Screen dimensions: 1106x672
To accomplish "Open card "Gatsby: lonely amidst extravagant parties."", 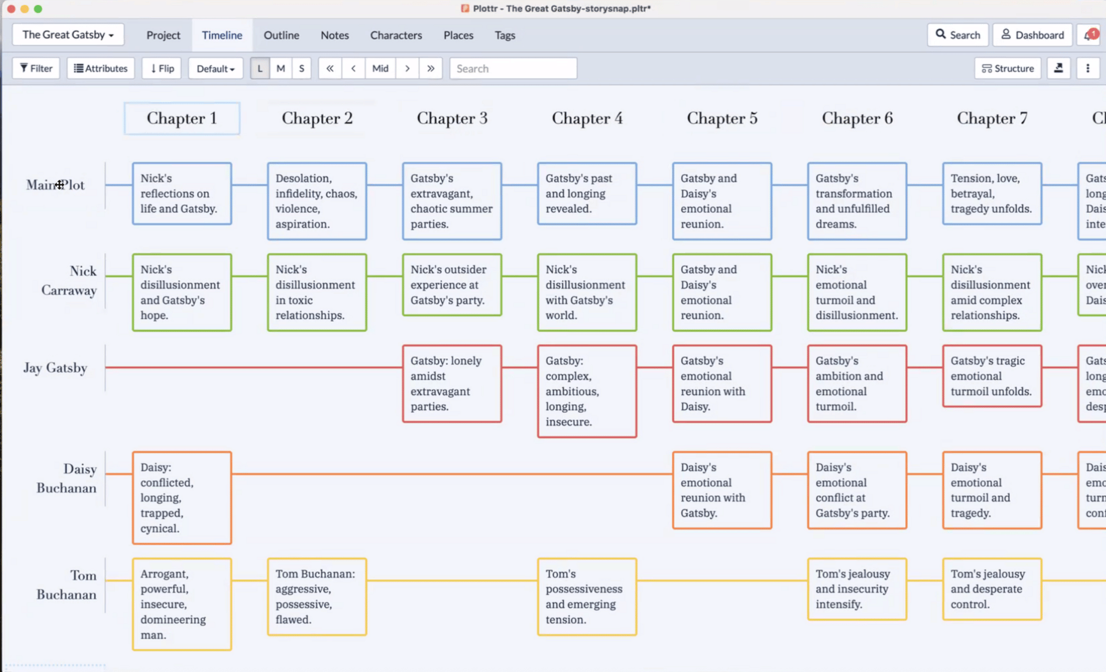I will [452, 384].
